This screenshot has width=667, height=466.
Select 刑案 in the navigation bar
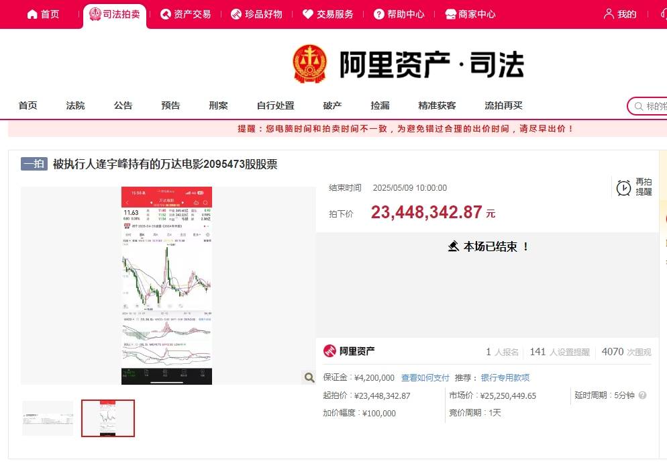219,105
